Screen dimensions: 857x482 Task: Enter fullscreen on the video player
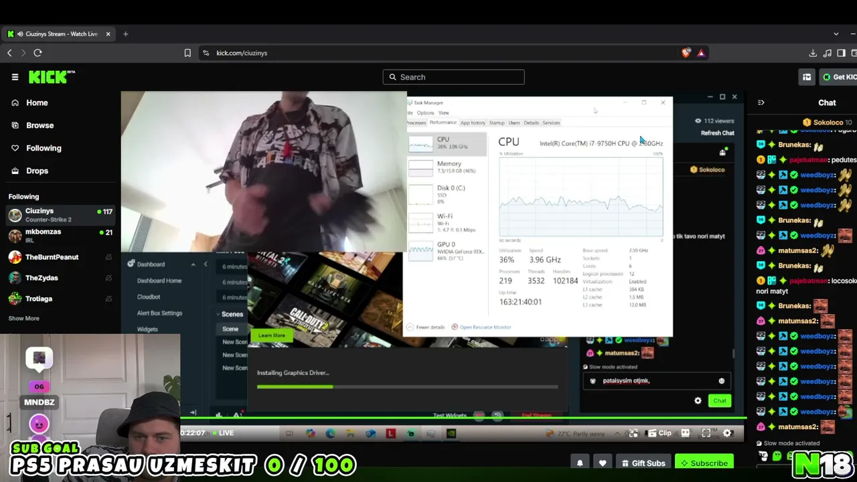tap(706, 433)
